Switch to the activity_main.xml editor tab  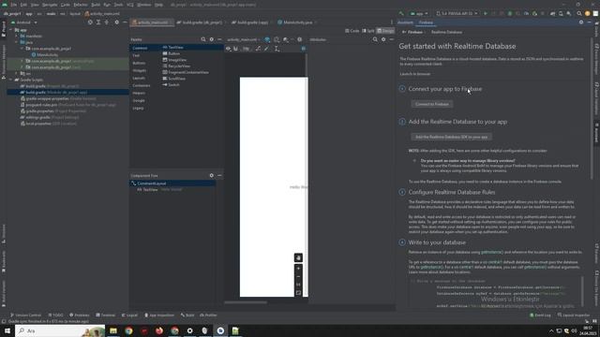(x=152, y=22)
